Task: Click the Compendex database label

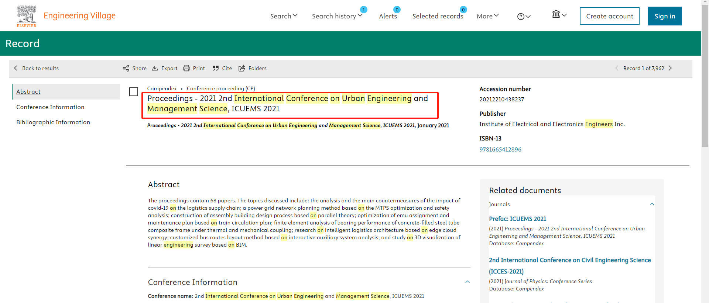Action: click(162, 88)
